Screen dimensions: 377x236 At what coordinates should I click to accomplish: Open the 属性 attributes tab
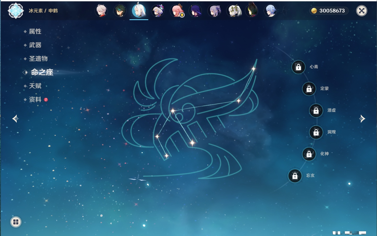click(35, 32)
